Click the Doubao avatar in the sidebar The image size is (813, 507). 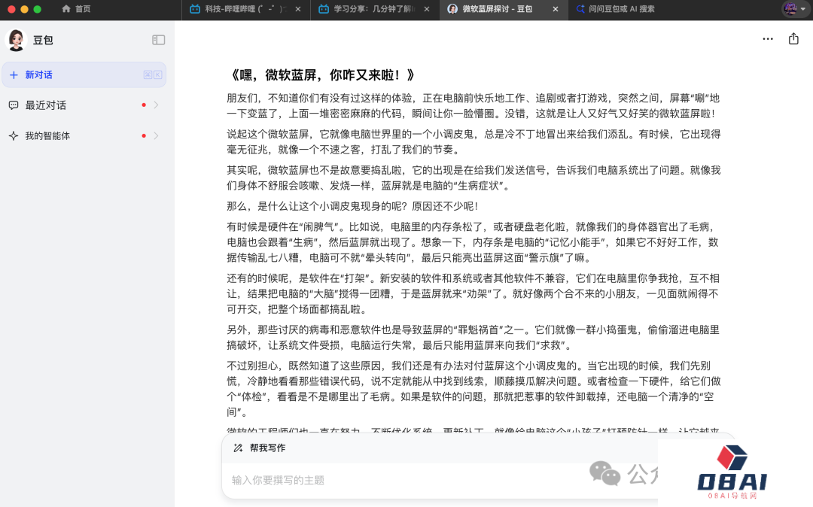(16, 40)
